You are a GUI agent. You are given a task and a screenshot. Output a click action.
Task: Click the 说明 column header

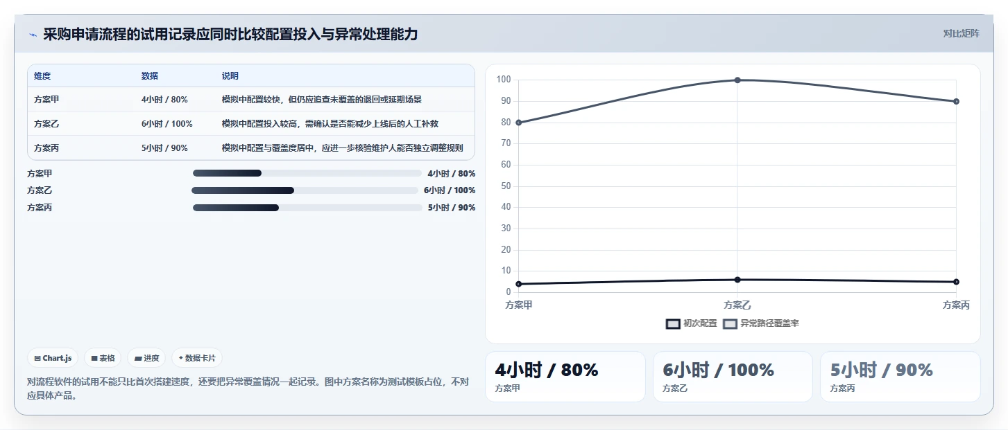point(230,76)
